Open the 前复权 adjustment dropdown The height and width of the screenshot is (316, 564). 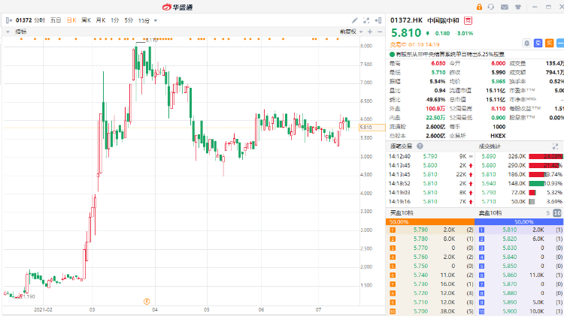[x=351, y=32]
